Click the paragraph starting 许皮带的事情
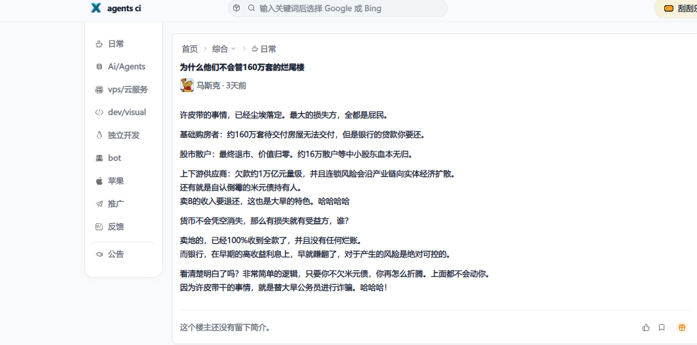The width and height of the screenshot is (697, 345). click(285, 116)
